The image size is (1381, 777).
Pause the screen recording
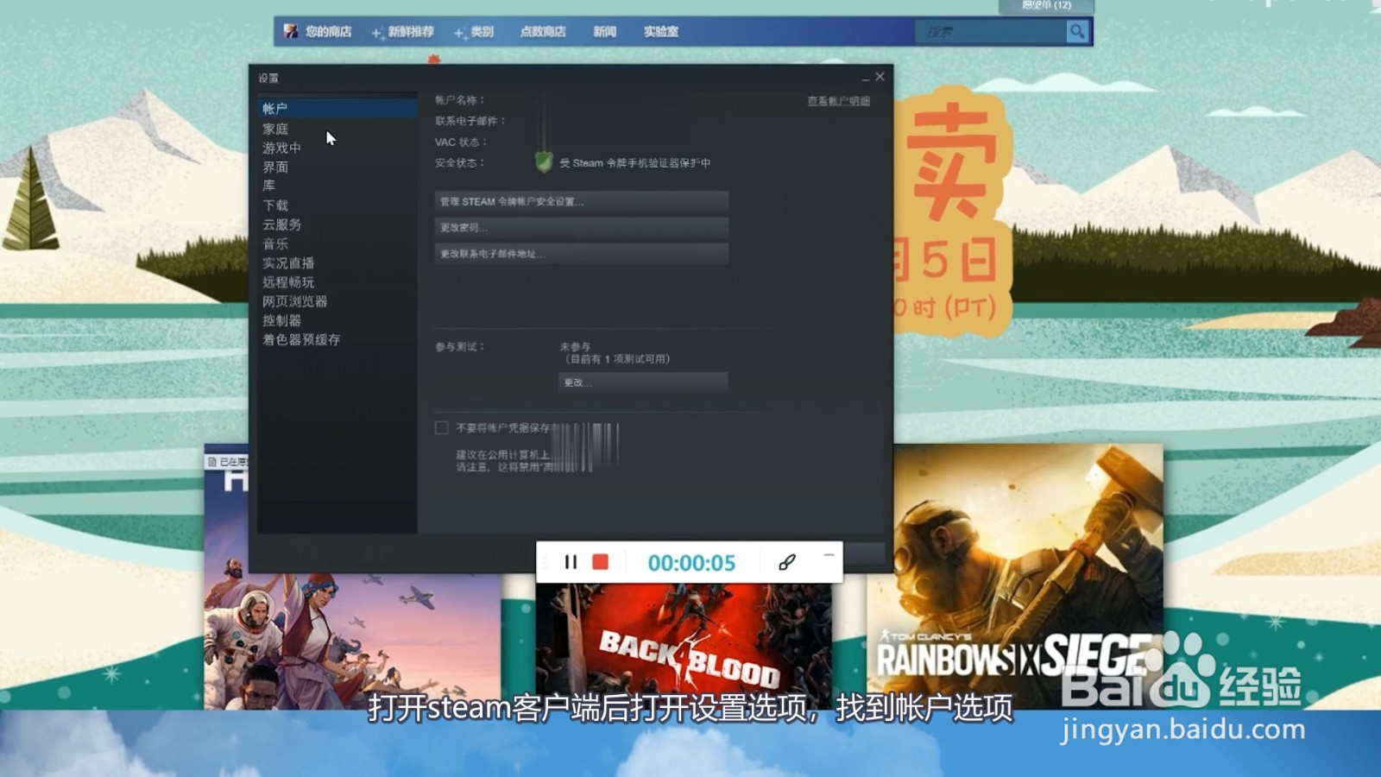click(571, 562)
